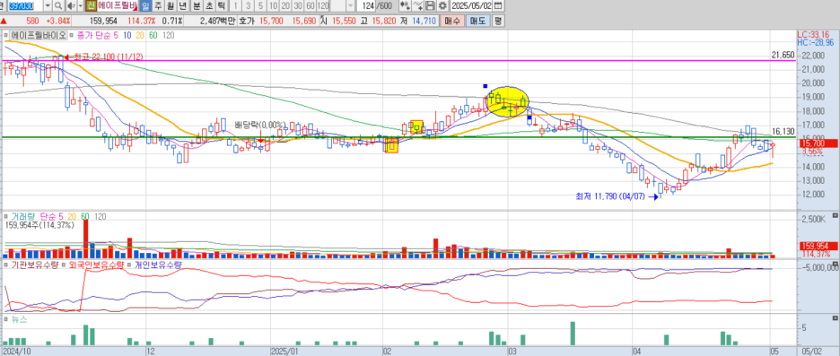Select the daily 일 period button

145,6
